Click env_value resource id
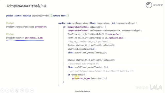The image size is (165, 93). 114,34
